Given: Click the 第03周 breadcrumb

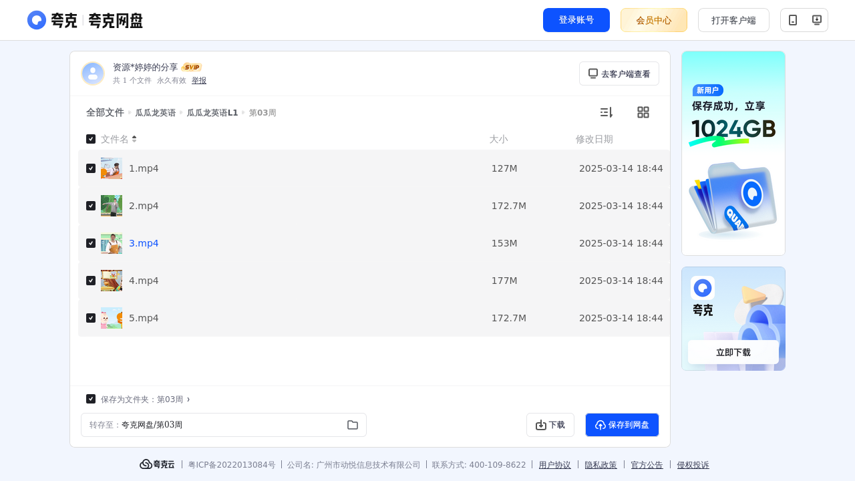Looking at the screenshot, I should click(x=263, y=113).
